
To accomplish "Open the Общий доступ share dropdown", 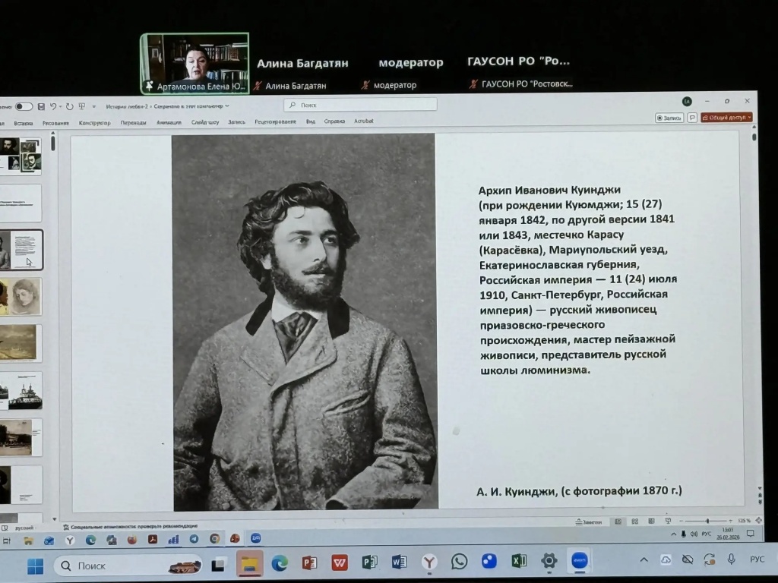I will (x=726, y=118).
